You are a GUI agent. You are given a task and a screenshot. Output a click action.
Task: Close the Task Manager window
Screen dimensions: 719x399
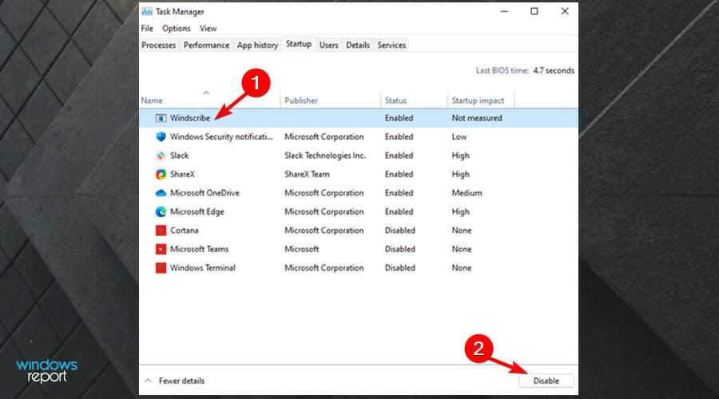(x=565, y=11)
